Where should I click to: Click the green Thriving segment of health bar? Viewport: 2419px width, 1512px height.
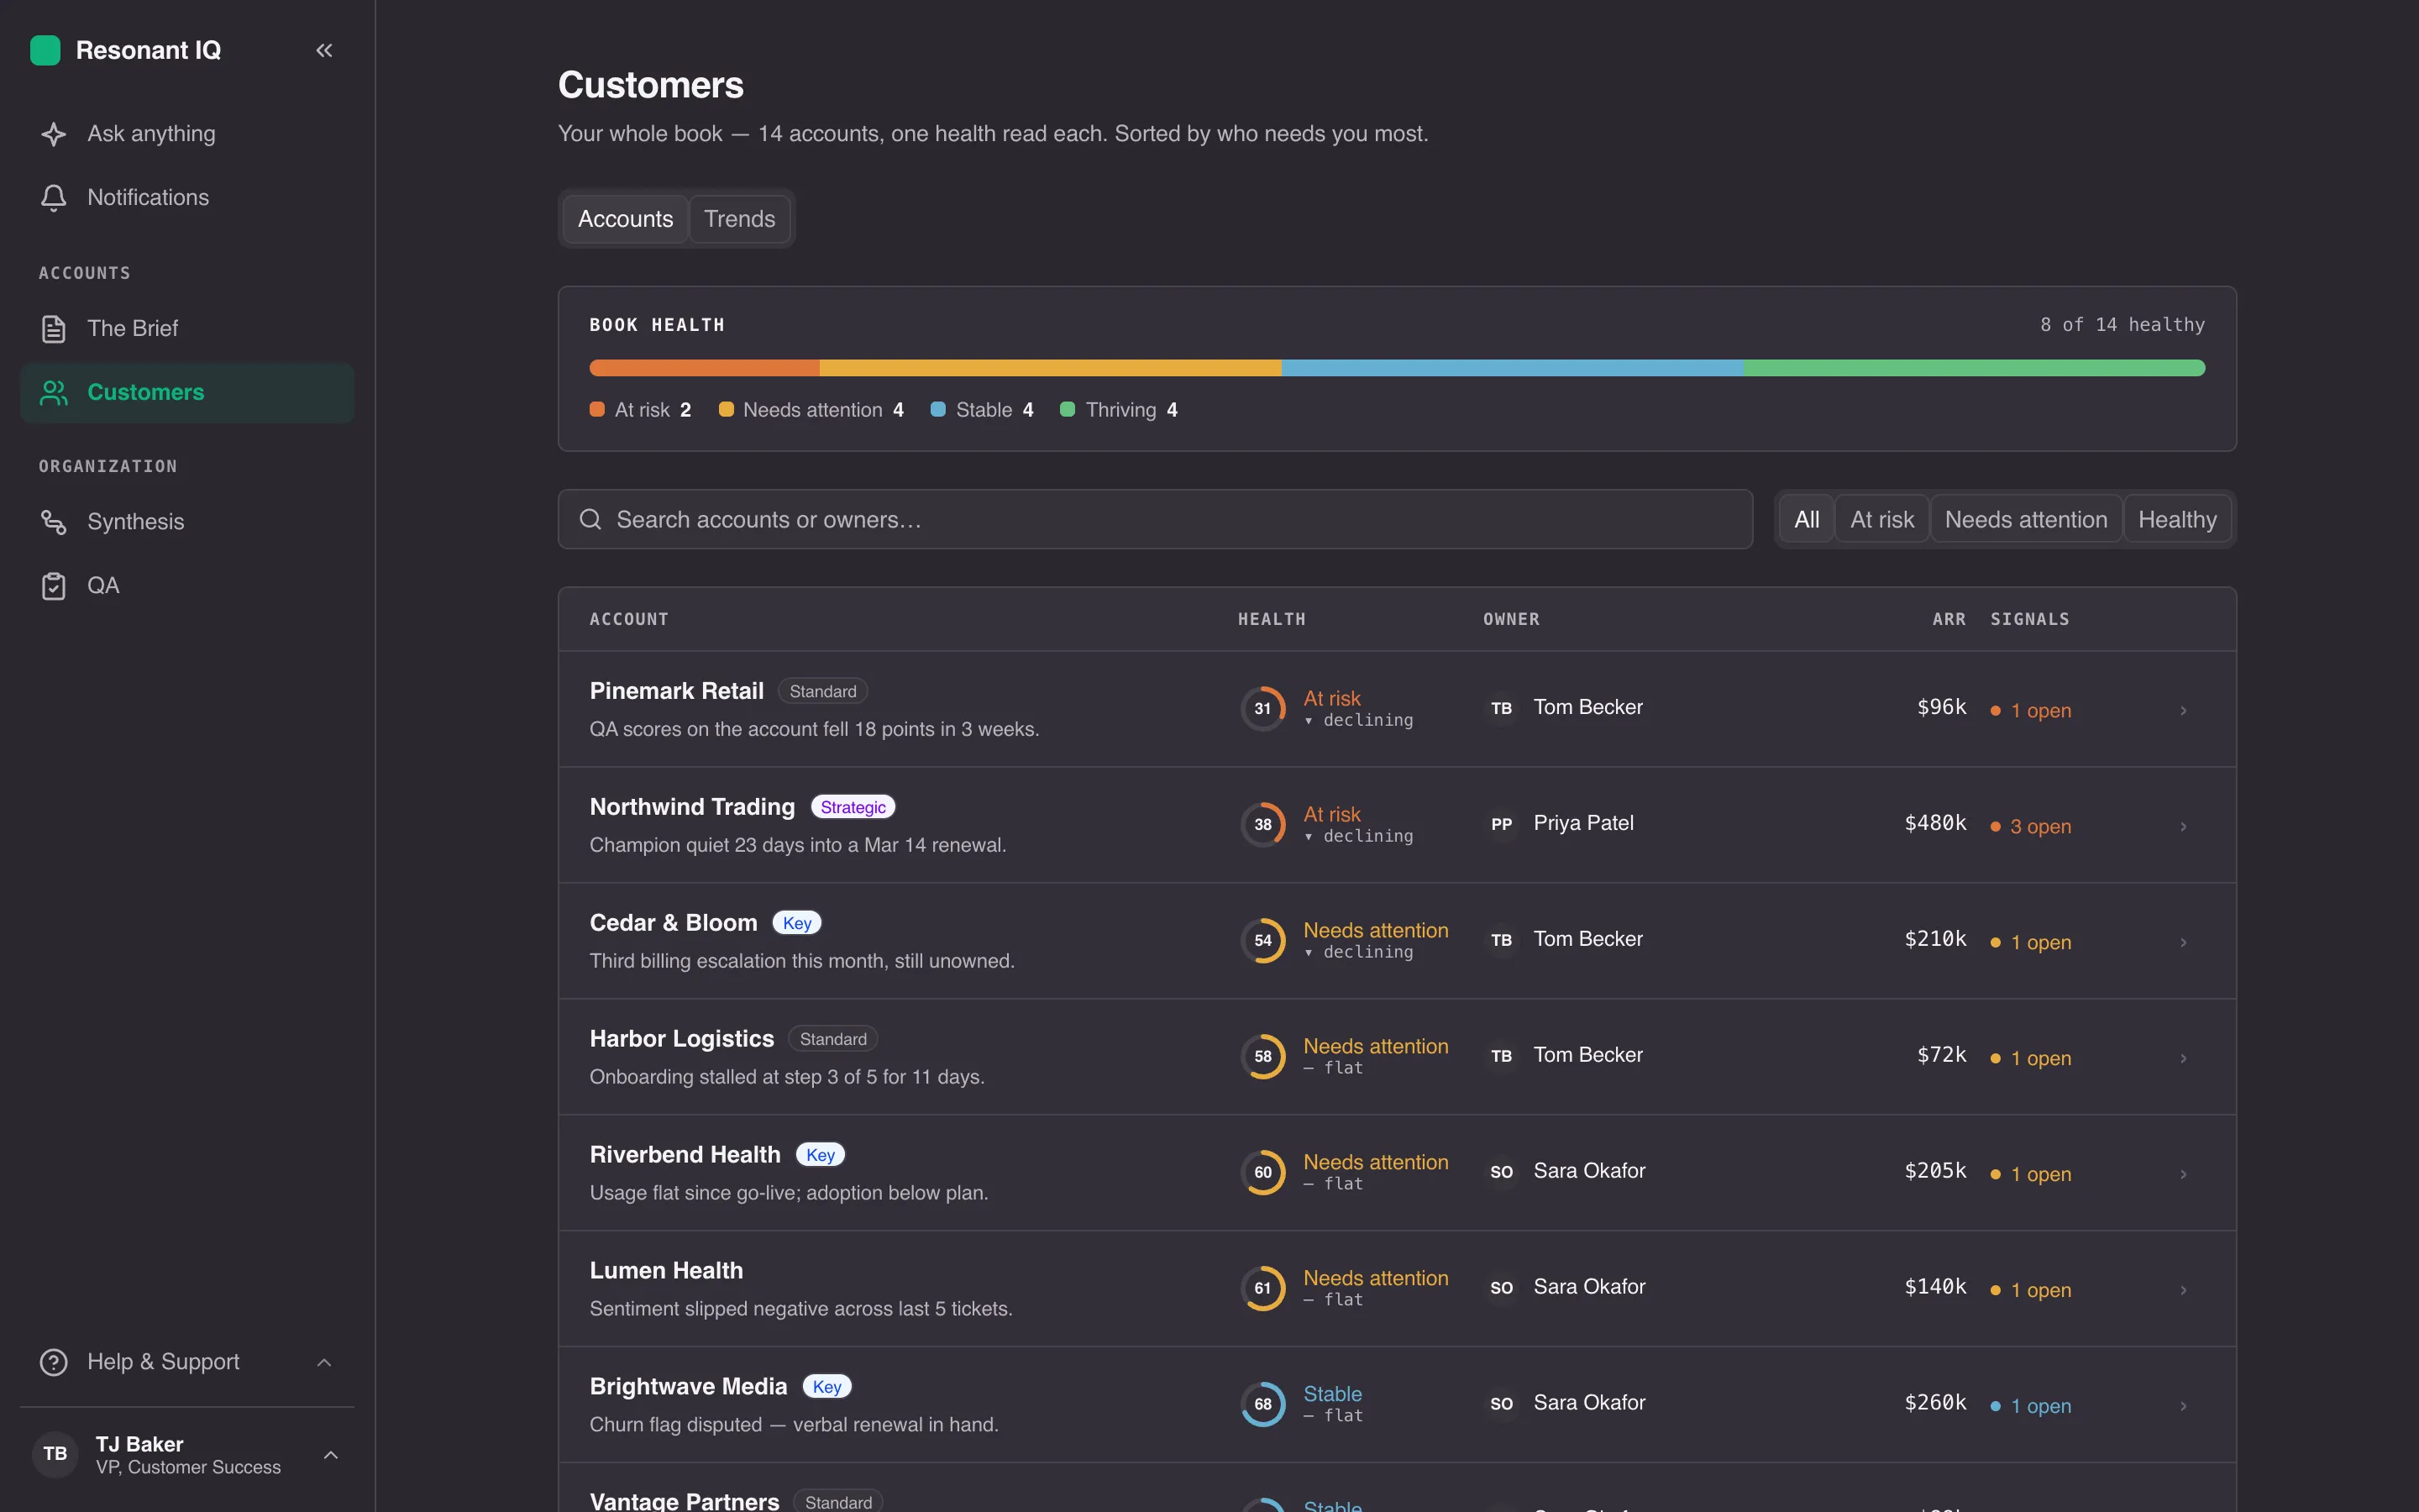pos(1974,368)
